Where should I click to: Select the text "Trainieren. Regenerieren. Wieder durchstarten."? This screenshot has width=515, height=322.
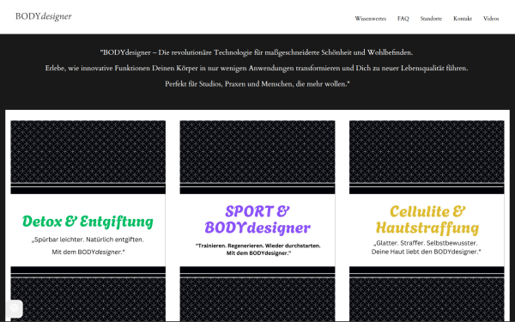257,246
